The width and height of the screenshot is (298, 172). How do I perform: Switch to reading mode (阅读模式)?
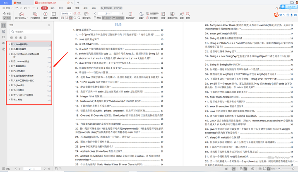click(x=54, y=15)
